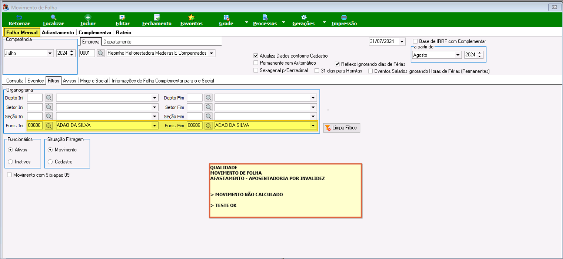Viewport: 563px width, 259px height.
Task: Click the Func. Fim code field 00606
Action: [x=195, y=125]
